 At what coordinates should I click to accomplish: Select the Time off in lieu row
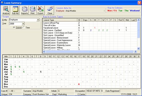click(x=90, y=25)
